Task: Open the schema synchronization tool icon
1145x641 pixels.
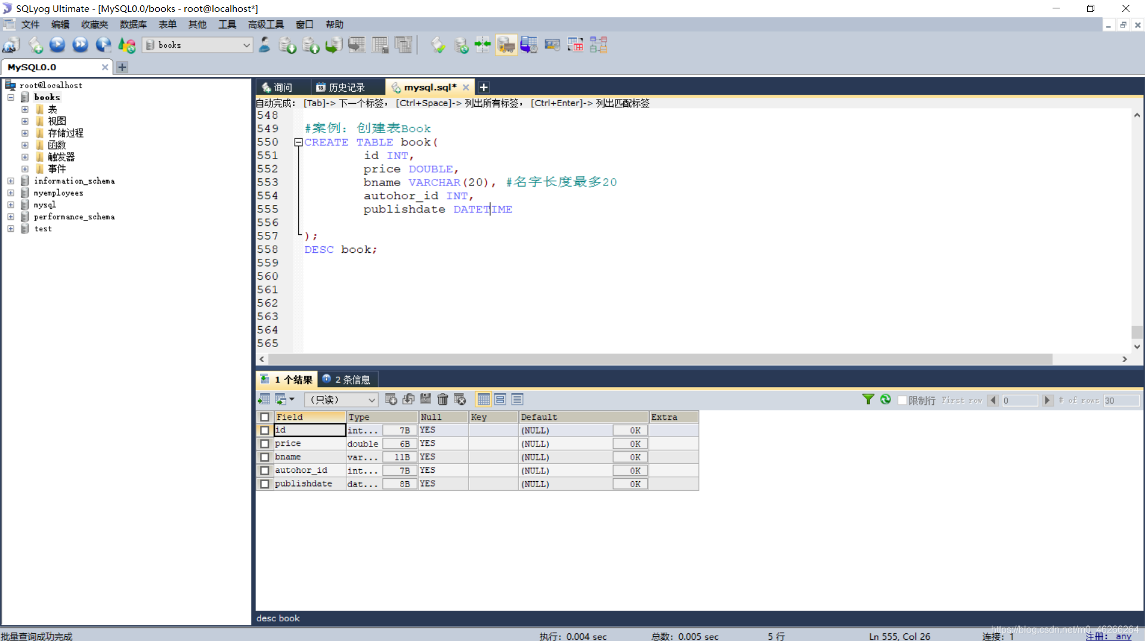Action: coord(482,45)
